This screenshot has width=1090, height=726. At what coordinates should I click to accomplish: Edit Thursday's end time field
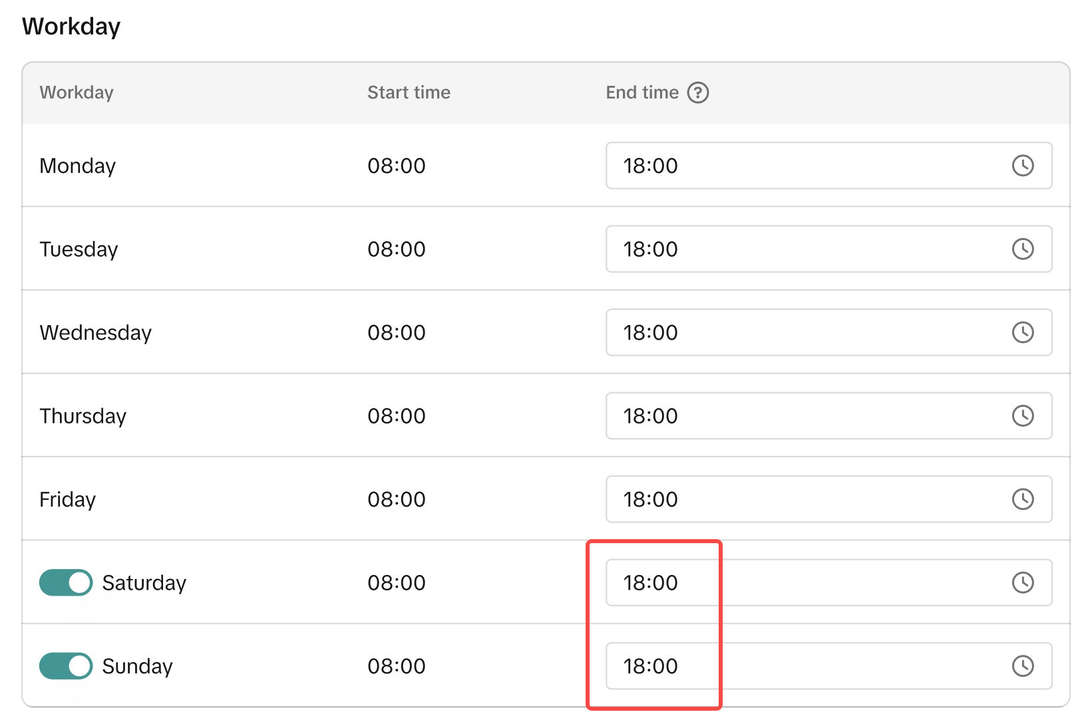[799, 416]
